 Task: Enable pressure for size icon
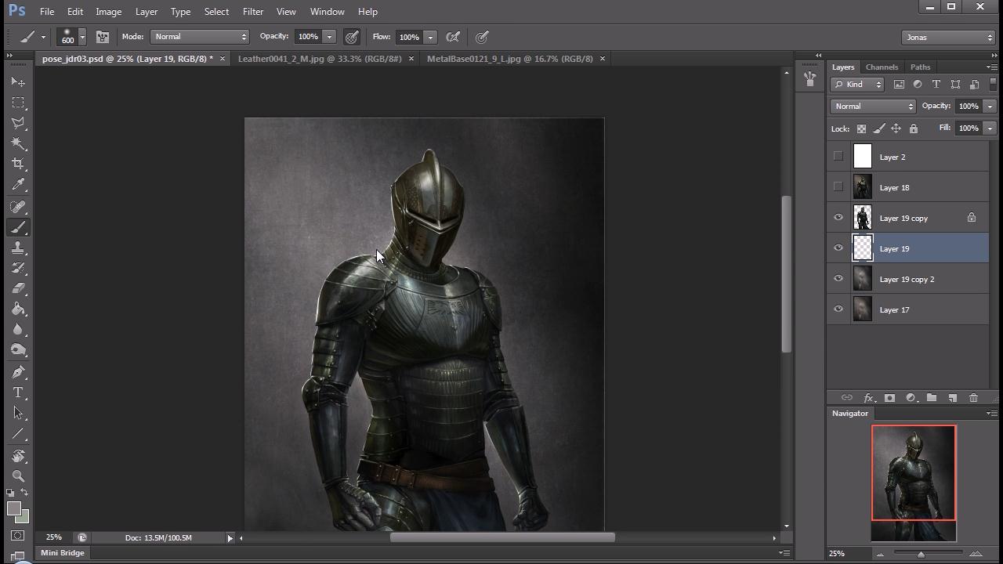pos(482,37)
